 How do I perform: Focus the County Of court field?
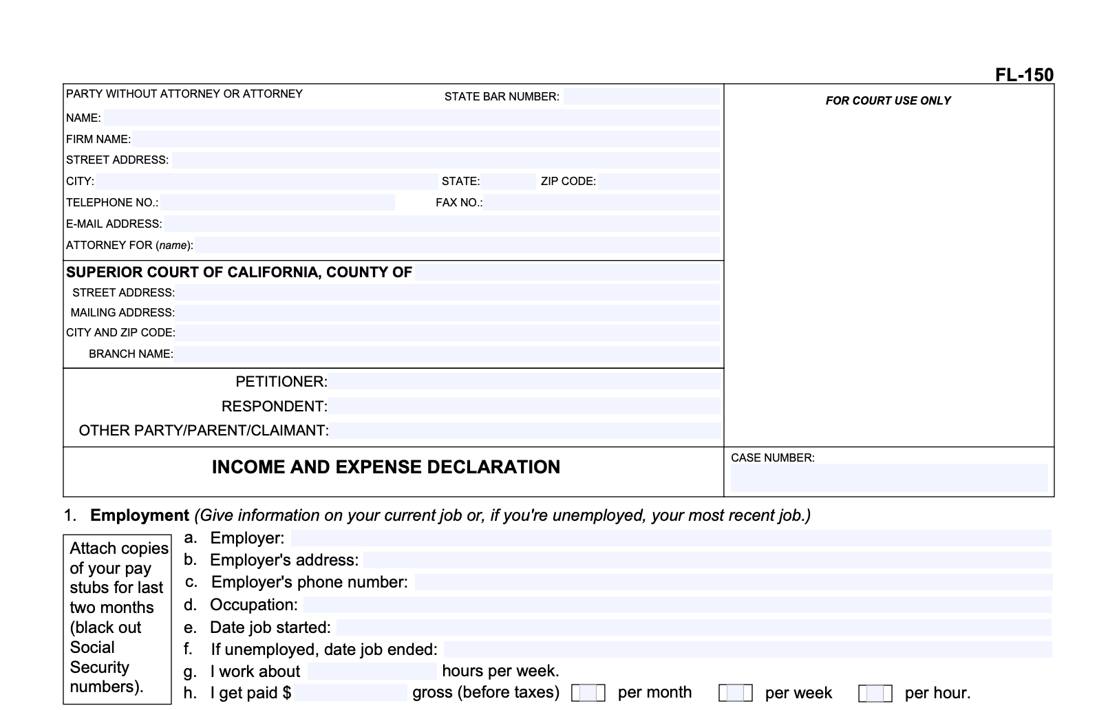click(x=567, y=272)
